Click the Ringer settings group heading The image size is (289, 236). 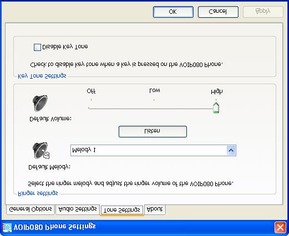point(38,193)
